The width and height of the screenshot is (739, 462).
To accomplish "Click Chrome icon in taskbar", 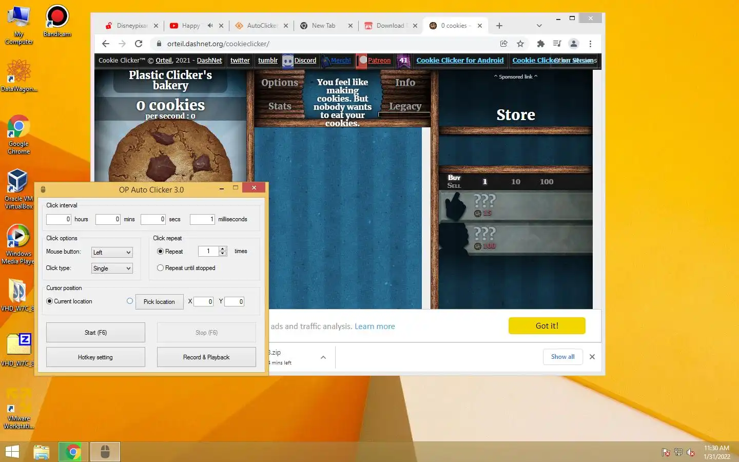I will click(73, 452).
